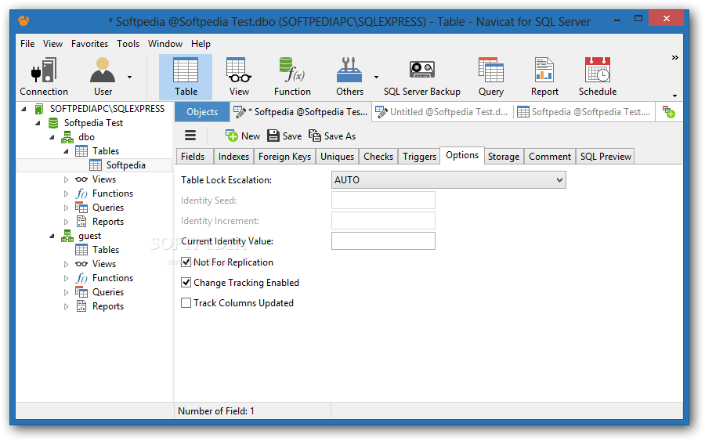Click the Softpedia Test database icon
Viewport: 705px width, 441px height.
click(53, 123)
